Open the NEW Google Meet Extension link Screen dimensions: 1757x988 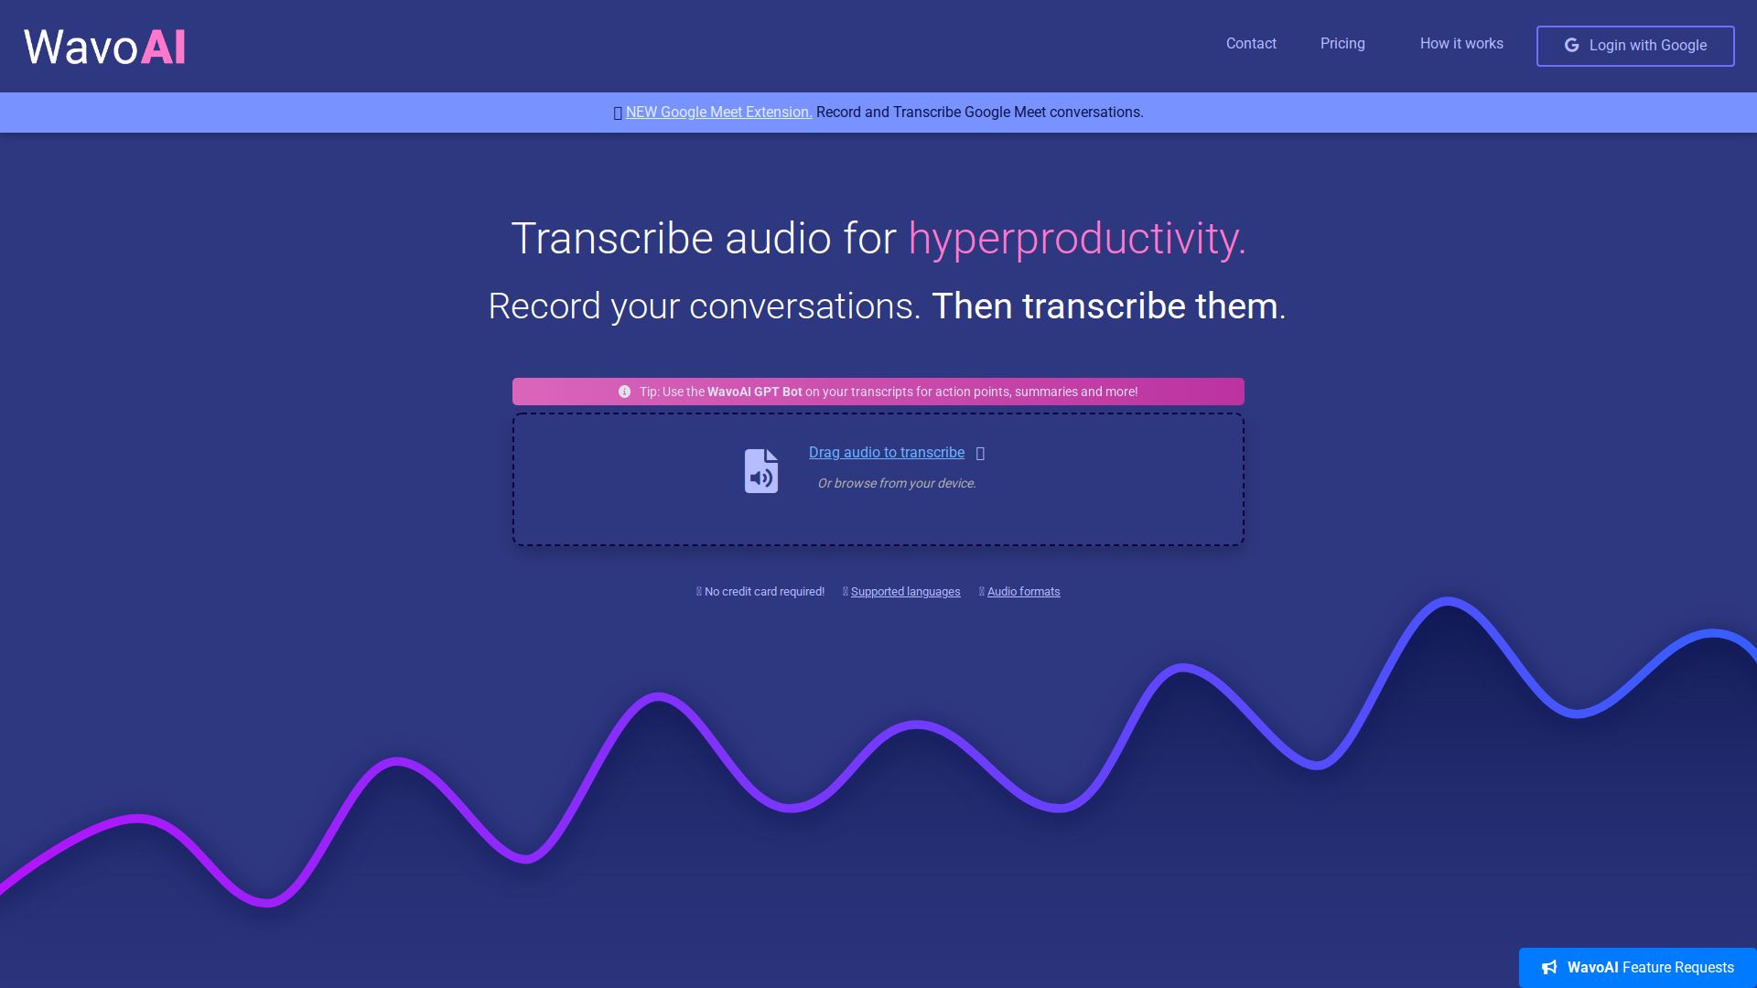[x=718, y=113]
